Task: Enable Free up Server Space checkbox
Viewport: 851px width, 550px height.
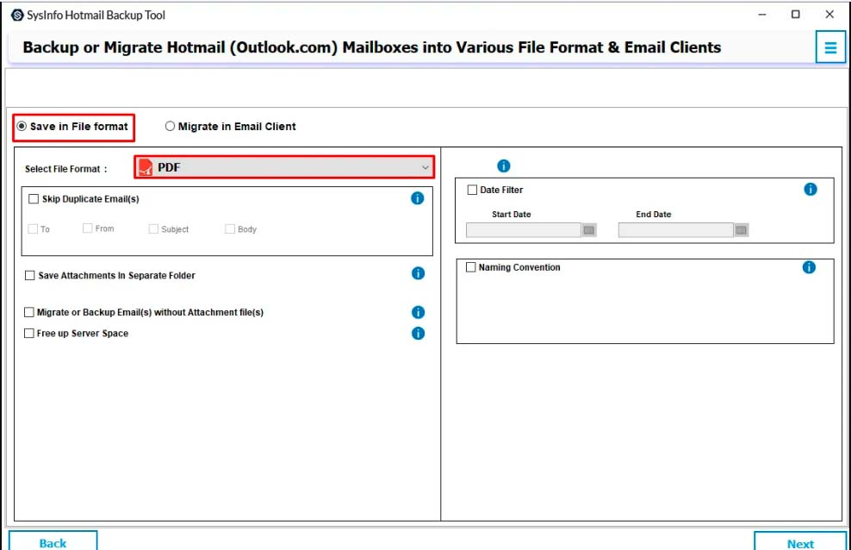Action: point(29,334)
